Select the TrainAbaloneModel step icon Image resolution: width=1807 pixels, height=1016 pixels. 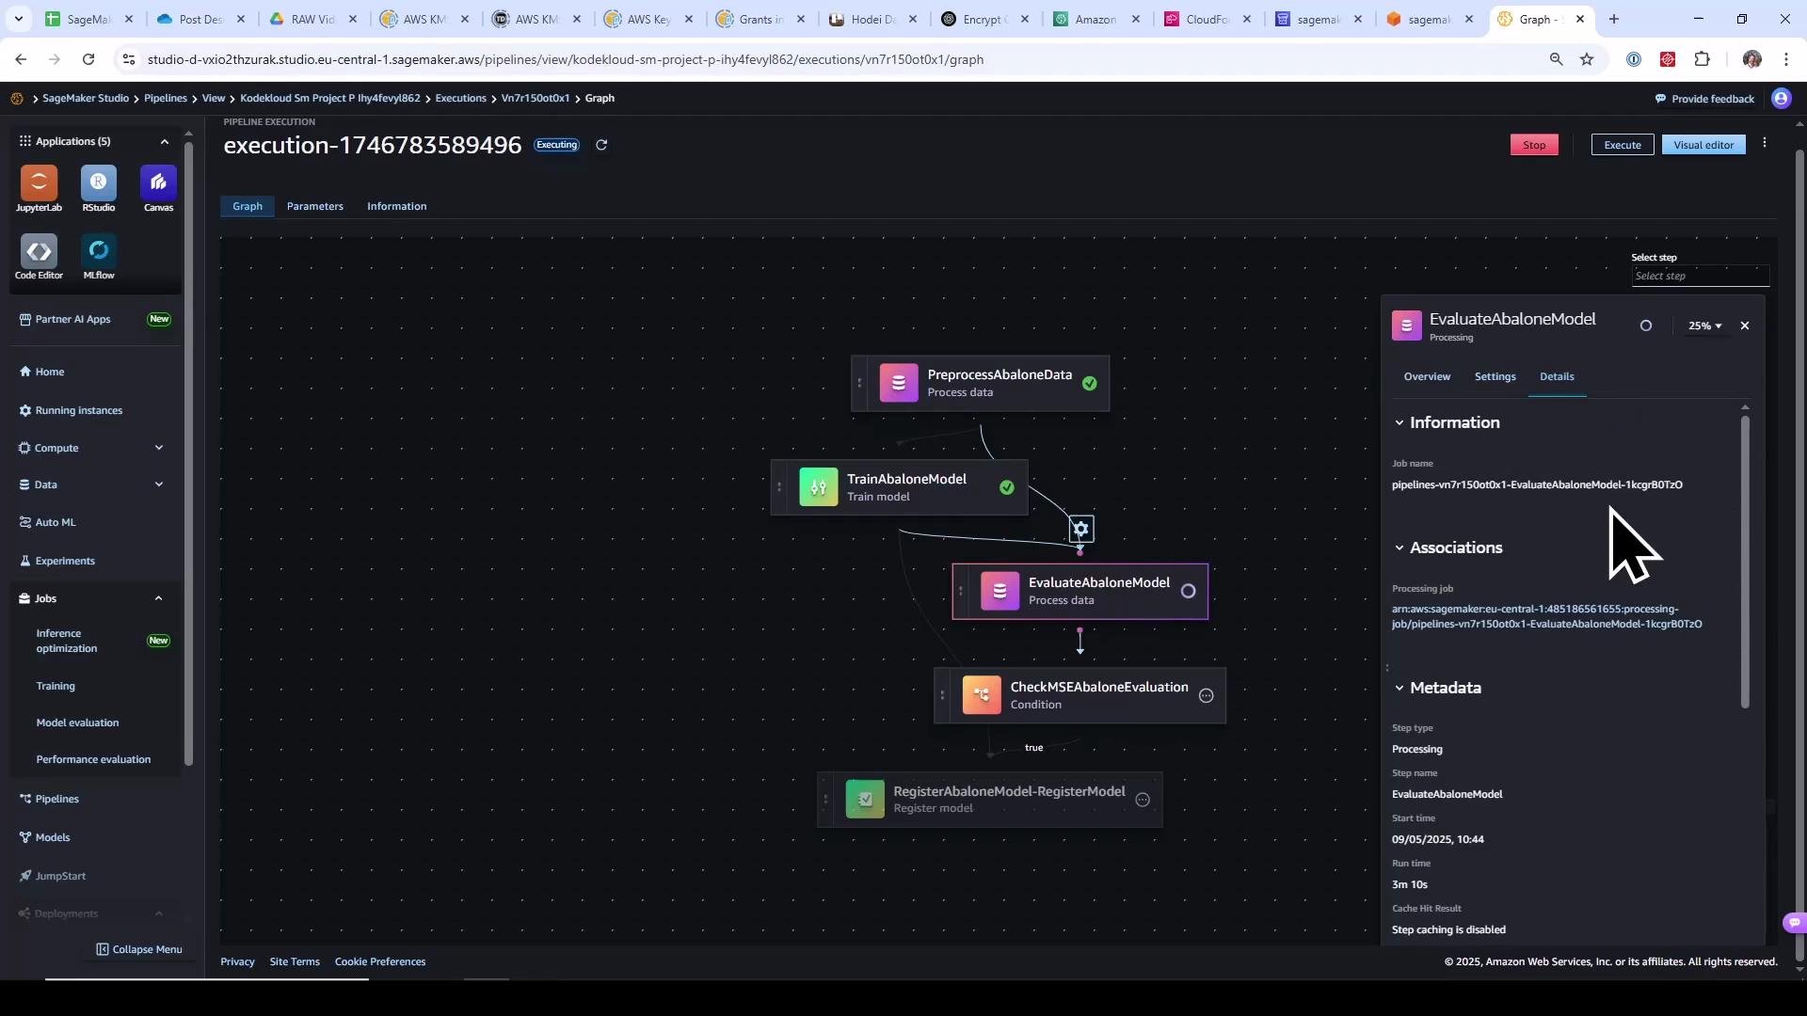[x=819, y=487]
